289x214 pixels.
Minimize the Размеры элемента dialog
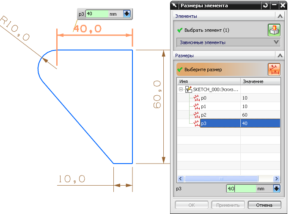point(274,6)
